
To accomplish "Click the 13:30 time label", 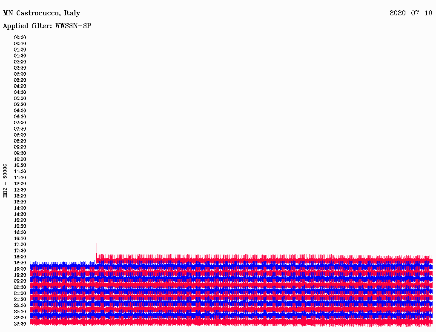I will [x=20, y=202].
